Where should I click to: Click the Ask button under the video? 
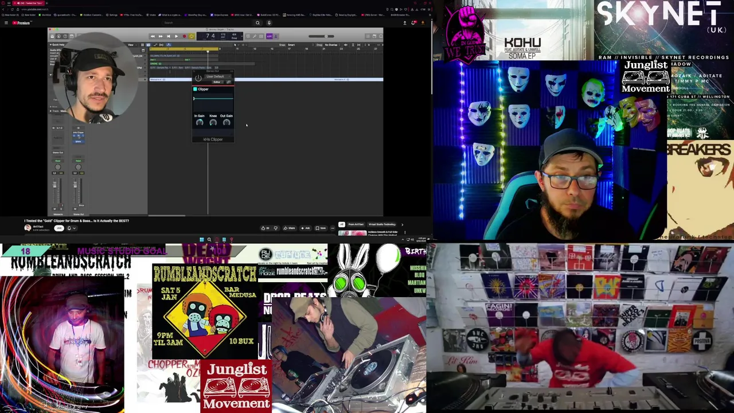305,228
